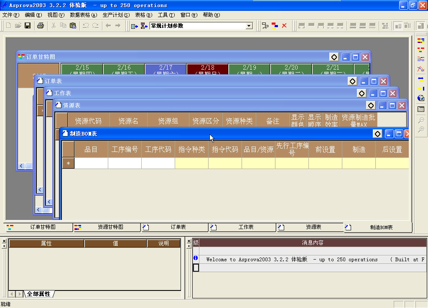Click the red-yellow-blue blocks toolbar icon
428x308 pixels.
275,25
